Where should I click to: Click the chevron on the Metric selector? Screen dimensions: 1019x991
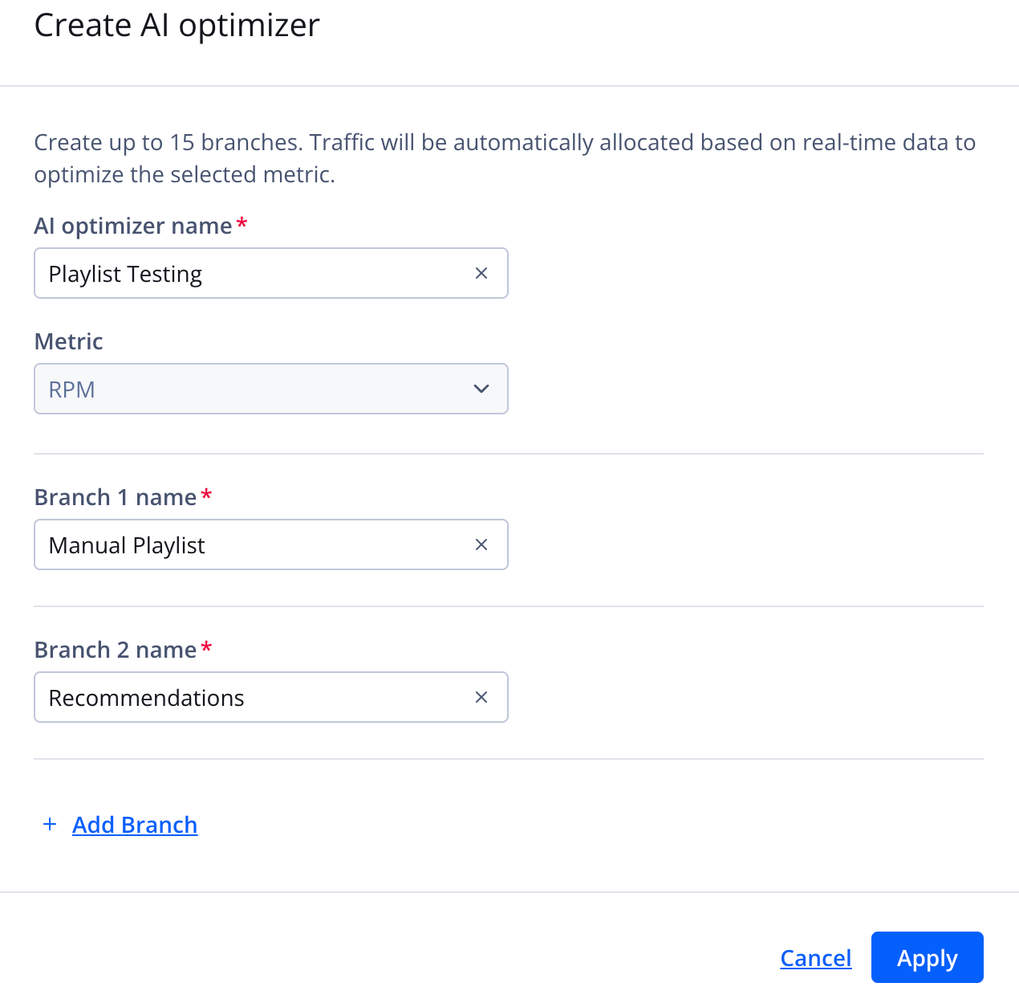[481, 389]
